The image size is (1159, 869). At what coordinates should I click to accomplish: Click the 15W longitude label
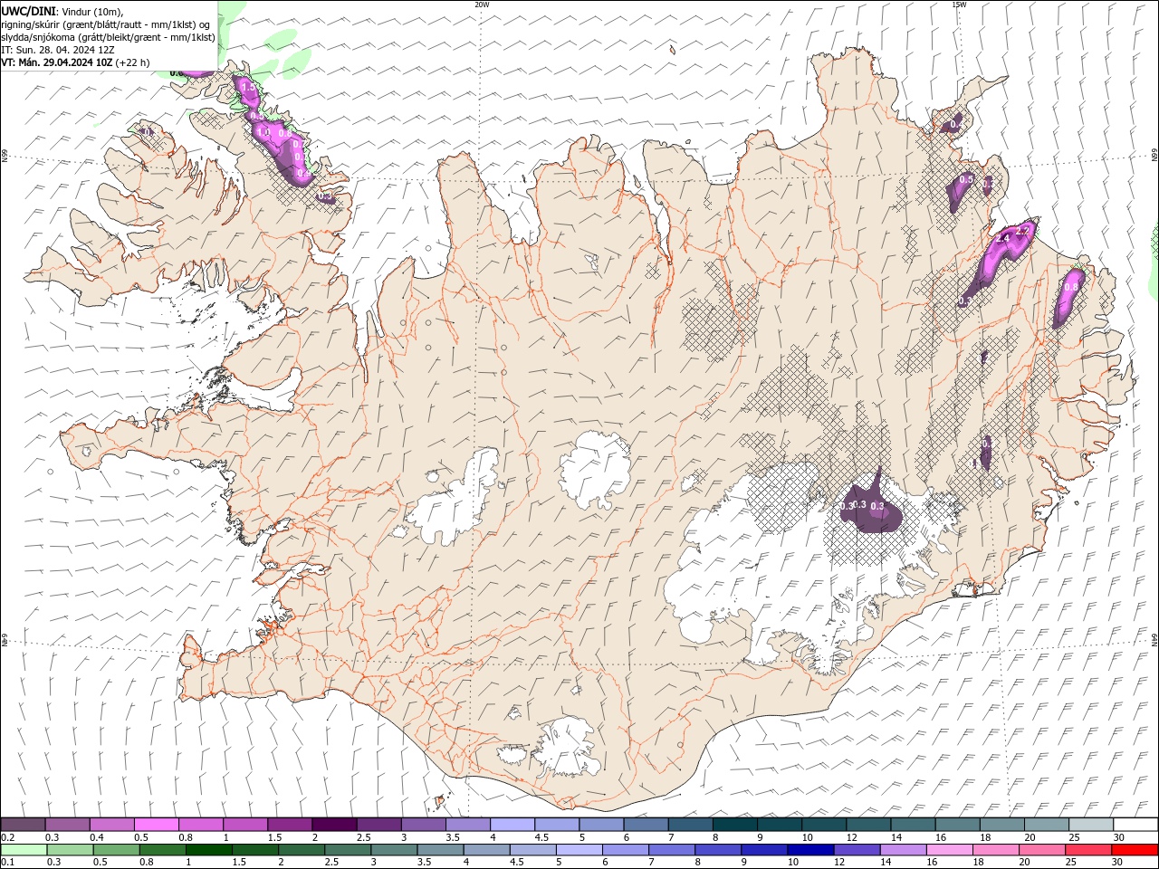pyautogui.click(x=959, y=5)
